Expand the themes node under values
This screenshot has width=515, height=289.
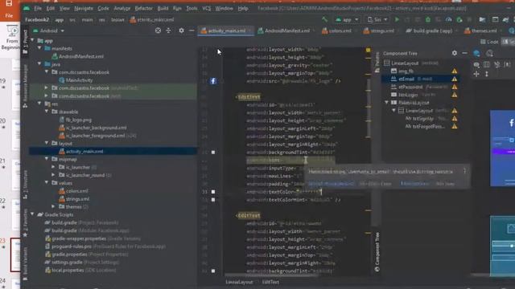pyautogui.click(x=54, y=206)
